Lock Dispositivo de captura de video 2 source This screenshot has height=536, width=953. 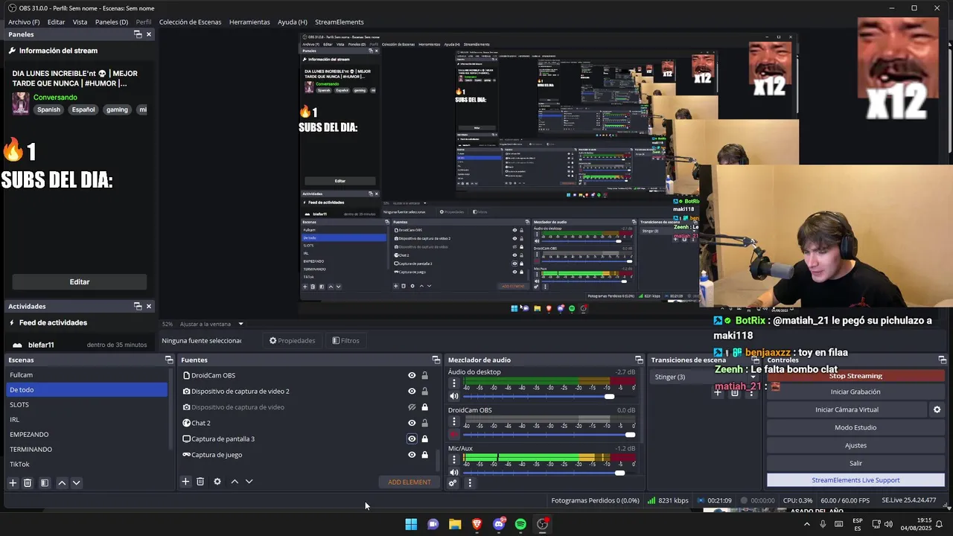425,392
